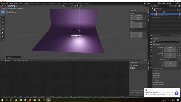Screen dimensions: 181x102
Task: Toggle visibility of Collection in outliner
Action: click(x=179, y=10)
